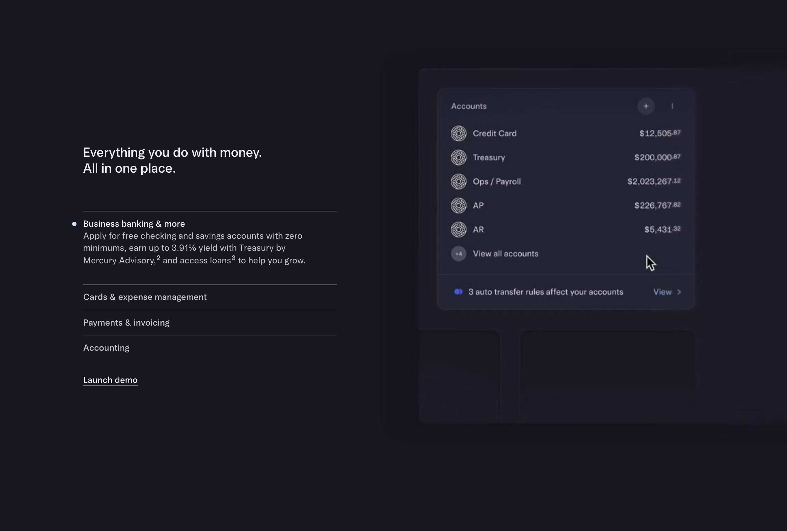
Task: Click the AP account icon
Action: coord(459,205)
